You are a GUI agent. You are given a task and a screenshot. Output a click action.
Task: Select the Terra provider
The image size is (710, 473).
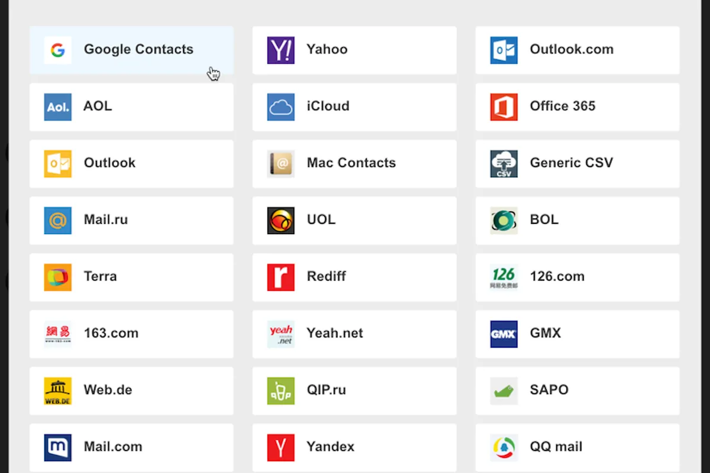[x=131, y=277]
